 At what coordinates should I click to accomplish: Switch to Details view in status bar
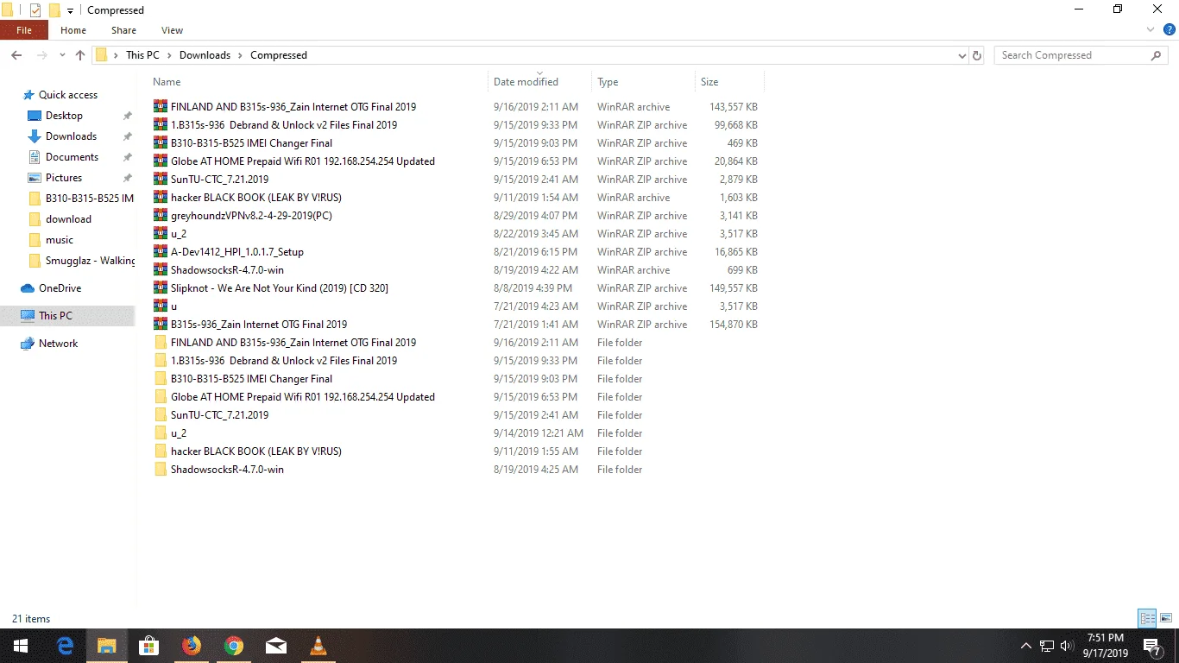point(1147,618)
